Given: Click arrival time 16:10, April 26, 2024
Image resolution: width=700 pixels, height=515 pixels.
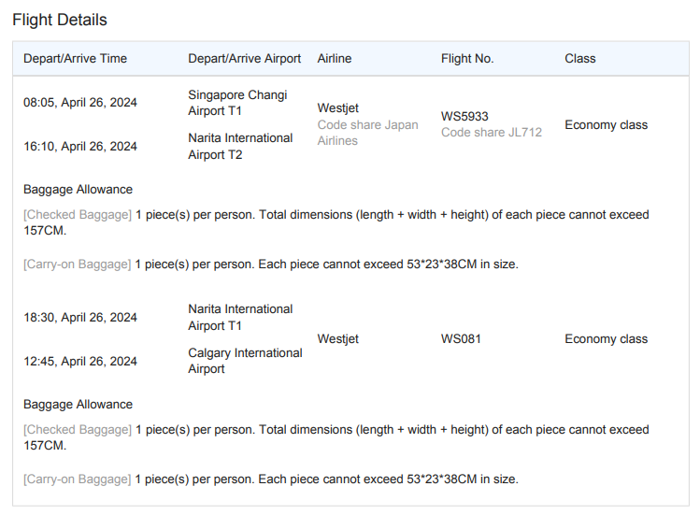Looking at the screenshot, I should coord(80,146).
